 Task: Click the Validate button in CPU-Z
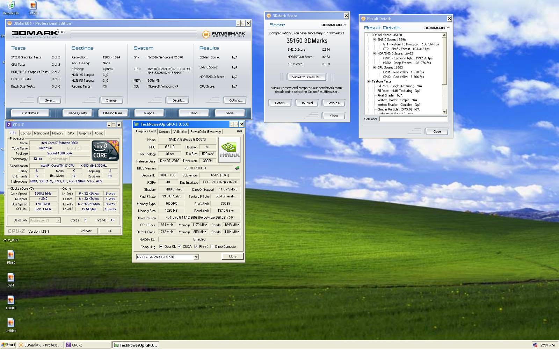click(86, 231)
